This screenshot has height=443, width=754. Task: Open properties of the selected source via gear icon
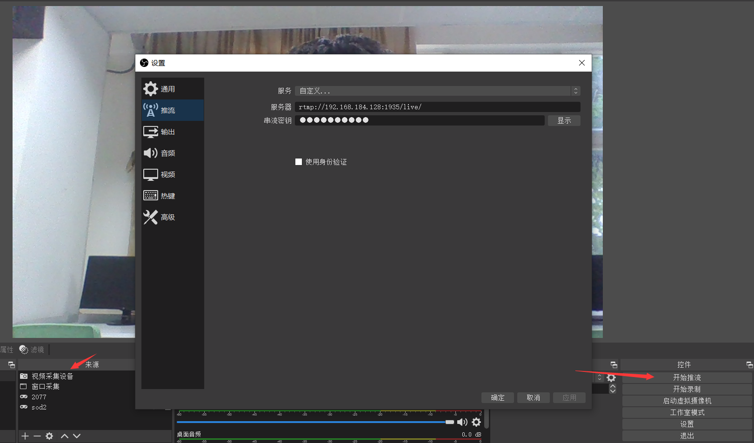click(x=49, y=436)
